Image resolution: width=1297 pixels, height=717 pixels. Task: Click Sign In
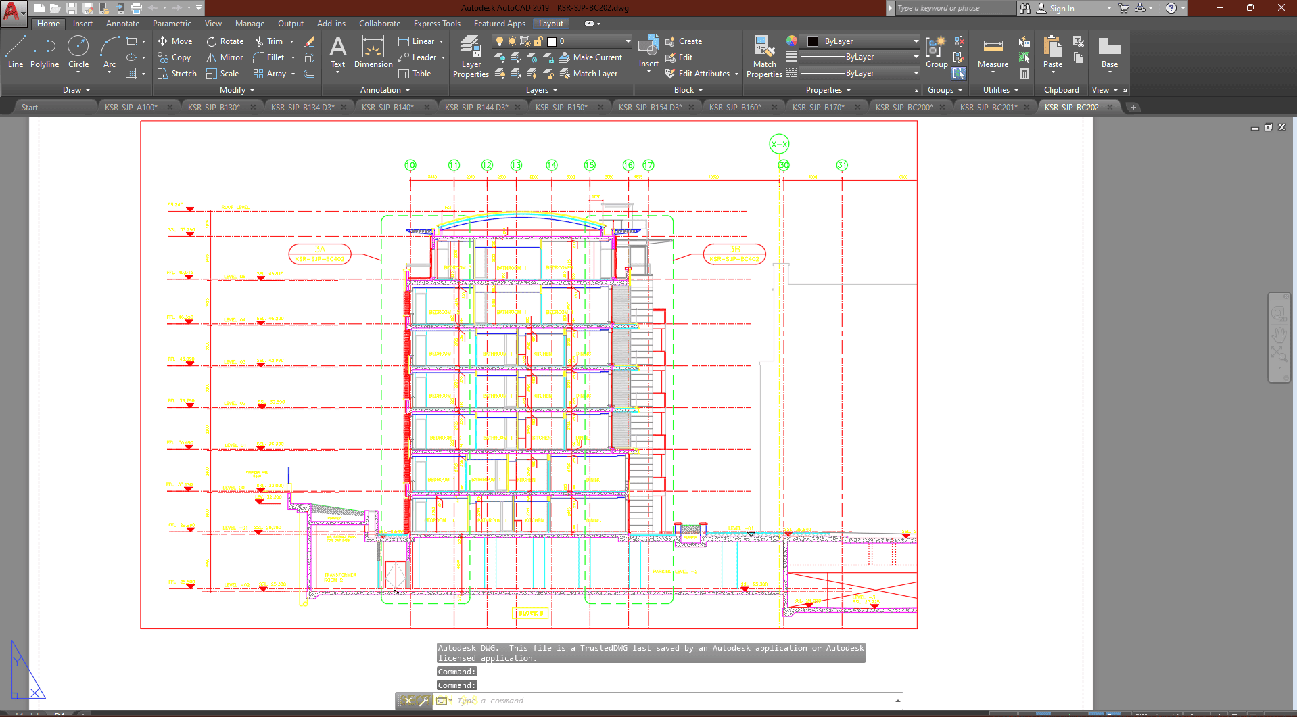coord(1062,9)
